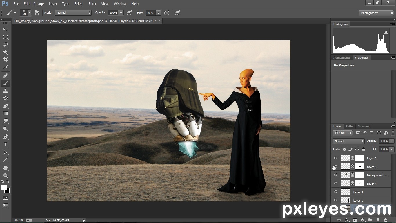This screenshot has height=223, width=396.
Task: Switch to the Channels tab
Action: coord(364,127)
